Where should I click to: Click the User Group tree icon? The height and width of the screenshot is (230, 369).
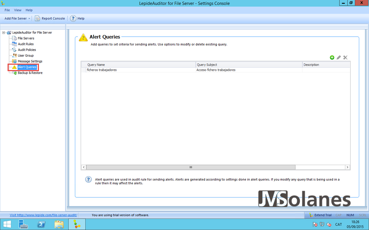pos(14,55)
